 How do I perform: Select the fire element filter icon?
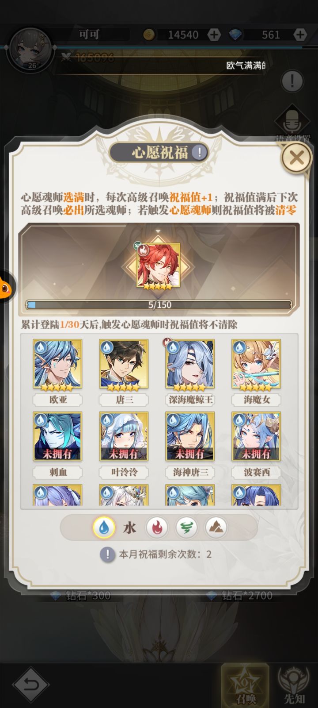(x=157, y=527)
